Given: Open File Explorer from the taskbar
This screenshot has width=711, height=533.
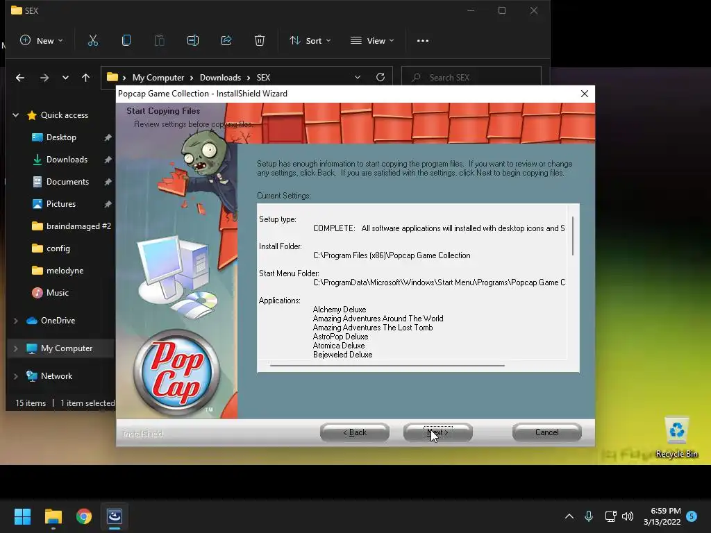Looking at the screenshot, I should click(x=53, y=516).
